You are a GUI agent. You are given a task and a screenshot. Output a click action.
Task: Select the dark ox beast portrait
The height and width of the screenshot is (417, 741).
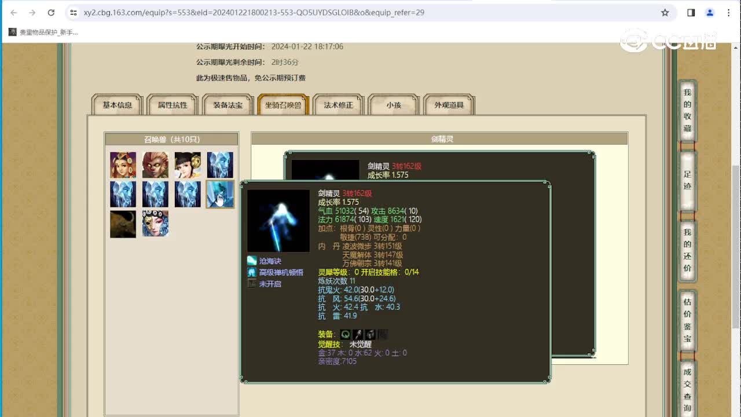click(123, 224)
